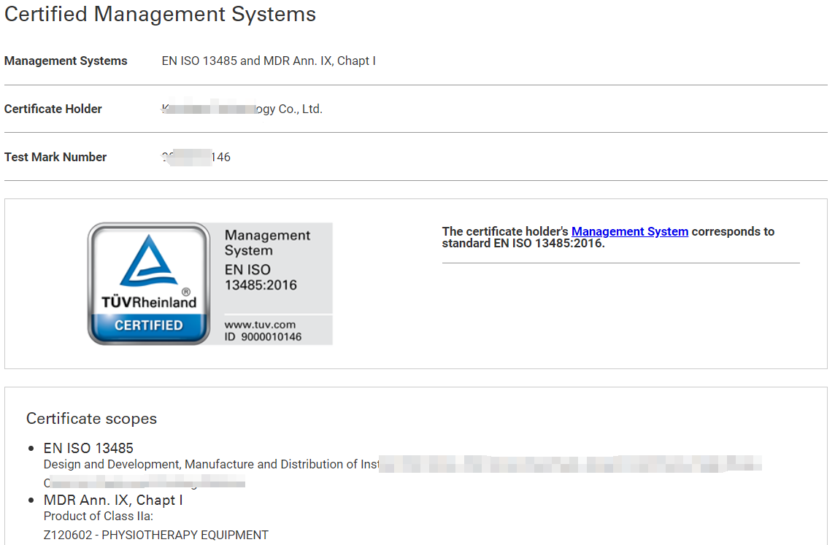The width and height of the screenshot is (835, 545).
Task: Select the www.tuv.com text on badge
Action: click(x=260, y=325)
